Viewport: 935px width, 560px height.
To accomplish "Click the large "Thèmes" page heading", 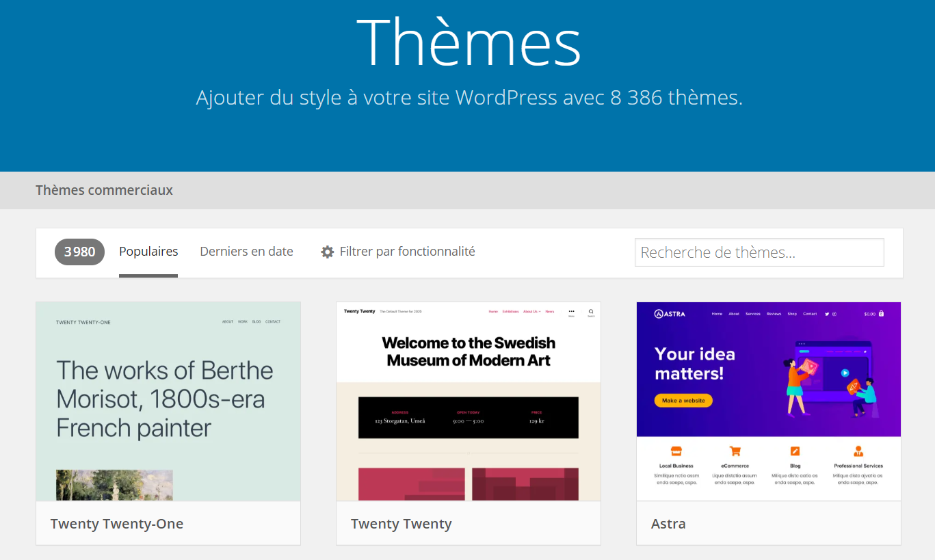I will click(x=469, y=41).
